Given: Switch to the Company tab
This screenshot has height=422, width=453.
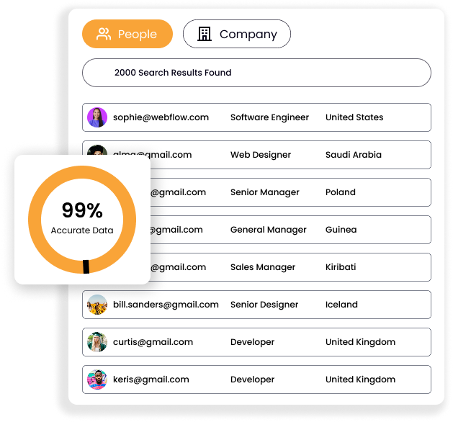Looking at the screenshot, I should [237, 34].
